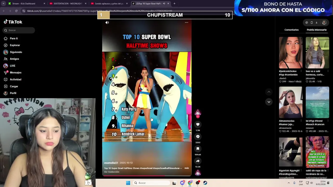Open options for 'bue va a salir' card
This screenshot has height=187, width=333.
(x=328, y=71)
